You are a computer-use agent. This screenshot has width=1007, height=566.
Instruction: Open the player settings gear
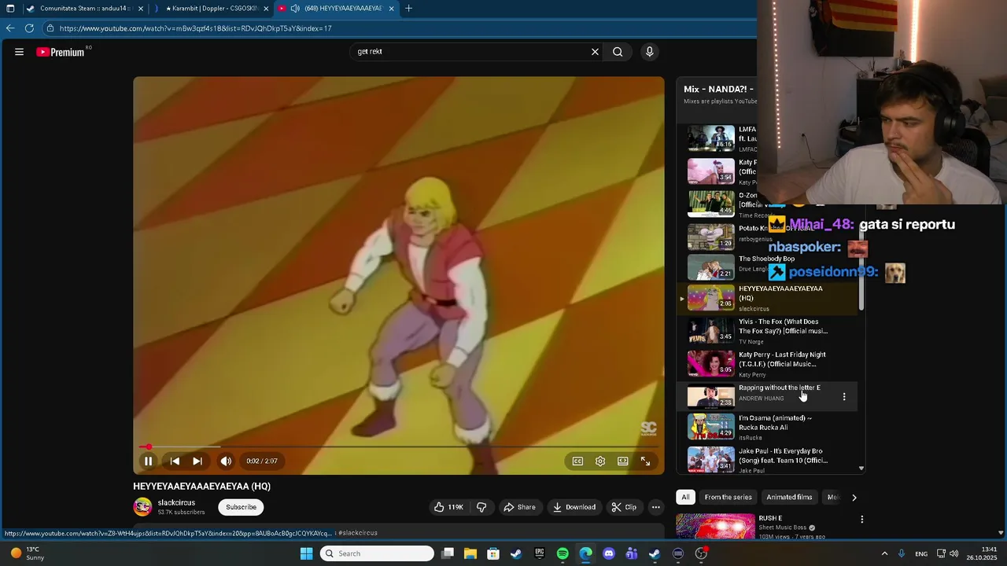point(600,461)
